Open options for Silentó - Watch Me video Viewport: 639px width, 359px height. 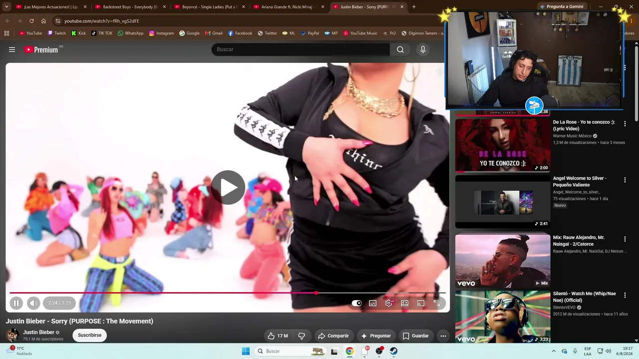(x=625, y=296)
